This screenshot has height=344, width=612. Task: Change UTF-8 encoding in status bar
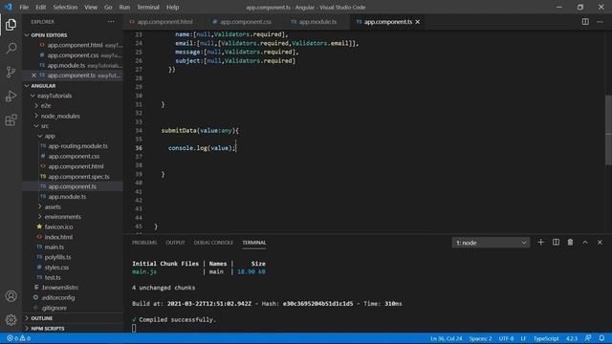tap(506, 338)
